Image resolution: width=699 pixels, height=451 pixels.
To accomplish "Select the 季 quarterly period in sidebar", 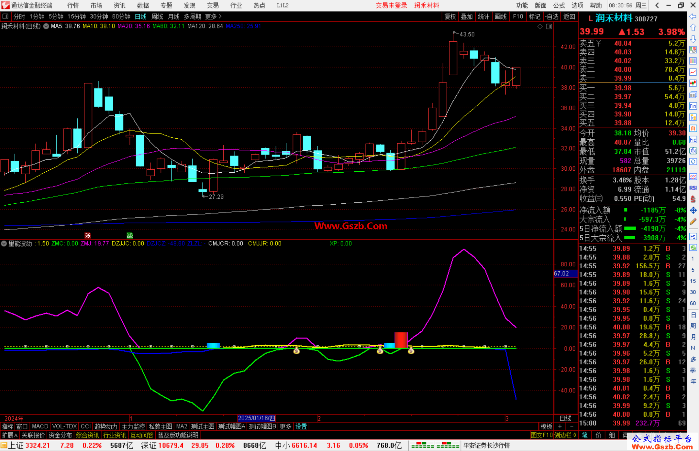I will pyautogui.click(x=693, y=370).
